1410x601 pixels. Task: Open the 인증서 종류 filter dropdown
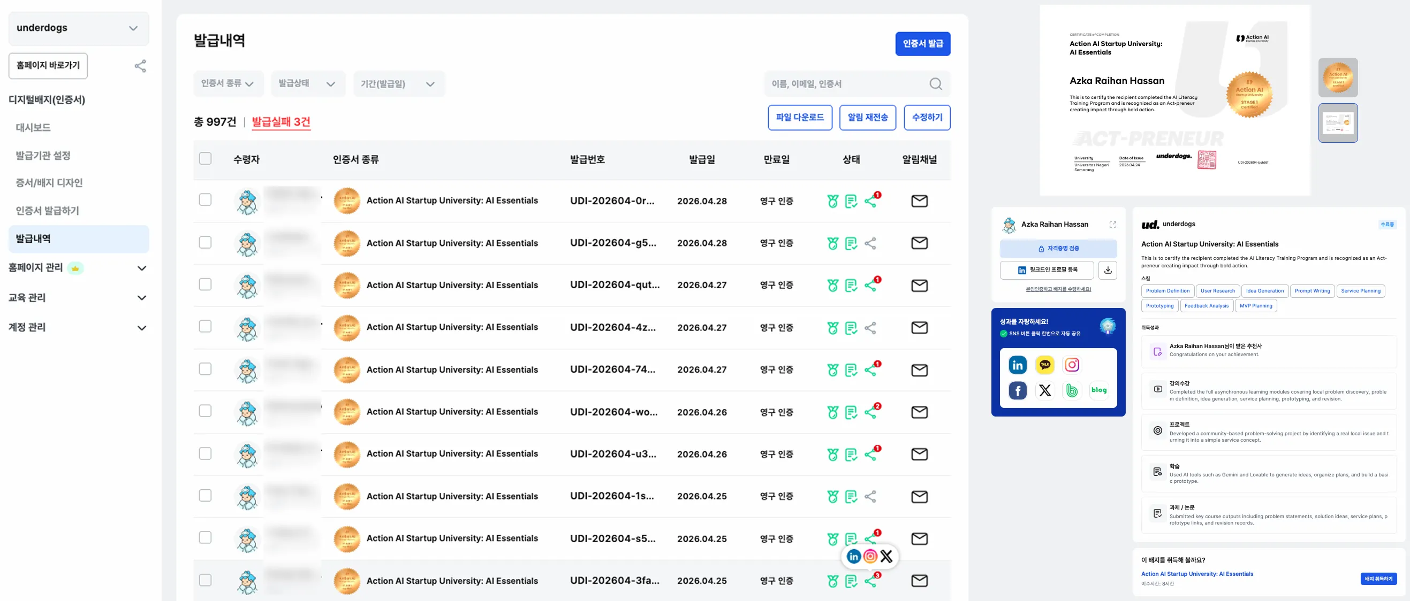(228, 83)
